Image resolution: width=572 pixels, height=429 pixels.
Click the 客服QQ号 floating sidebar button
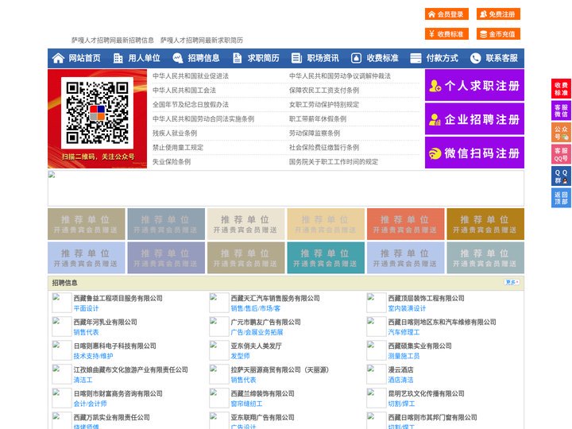[x=561, y=154]
